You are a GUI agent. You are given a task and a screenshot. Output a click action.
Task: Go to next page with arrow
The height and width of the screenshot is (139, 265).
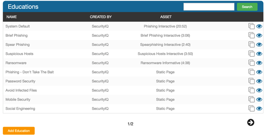pyautogui.click(x=251, y=123)
